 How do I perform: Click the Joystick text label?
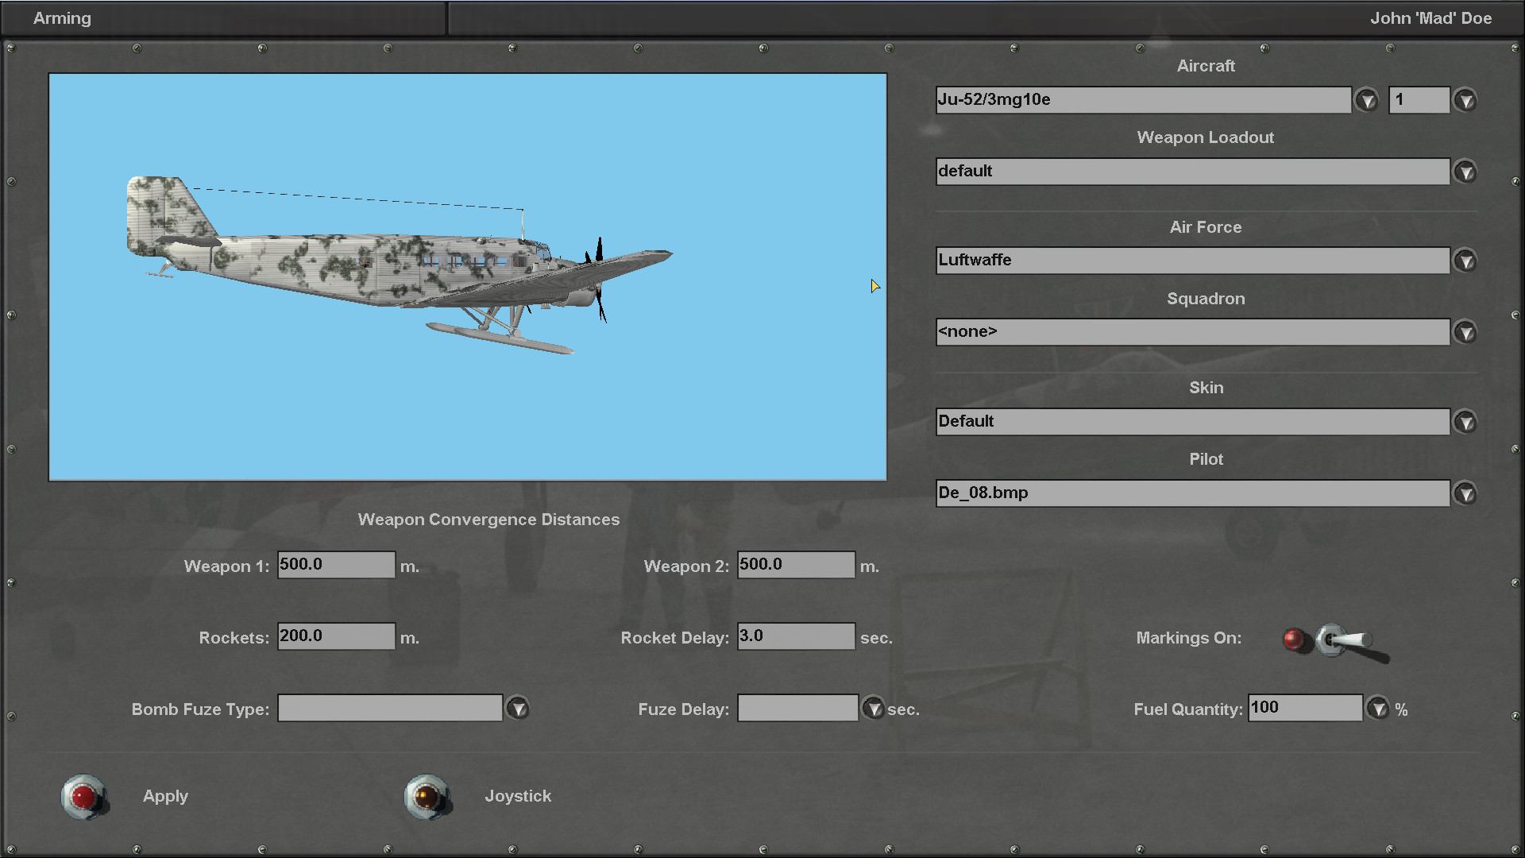tap(518, 796)
